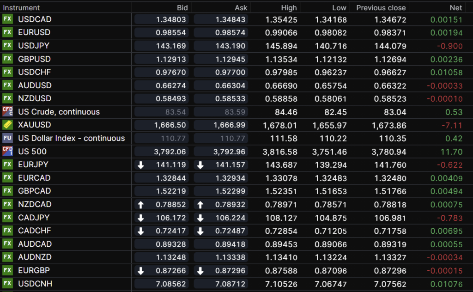Viewport: 473px width, 292px height.
Task: Click the XAUUSD bid price 1,666.50
Action: click(162, 125)
